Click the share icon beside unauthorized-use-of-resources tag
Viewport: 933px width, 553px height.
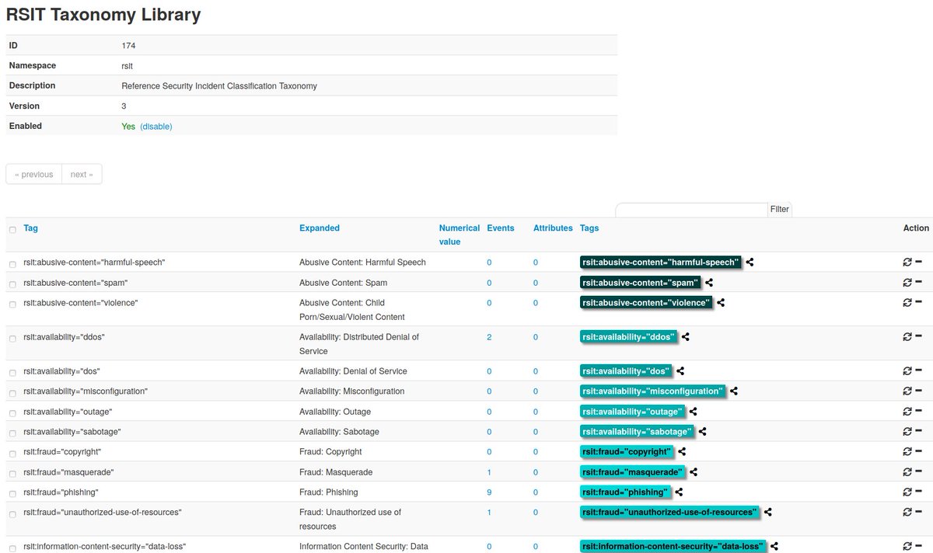tap(768, 512)
